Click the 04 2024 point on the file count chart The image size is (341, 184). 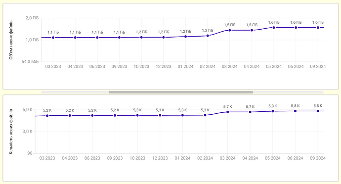coord(250,112)
